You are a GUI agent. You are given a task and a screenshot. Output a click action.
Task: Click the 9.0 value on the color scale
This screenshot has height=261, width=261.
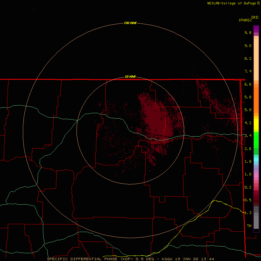point(248,46)
